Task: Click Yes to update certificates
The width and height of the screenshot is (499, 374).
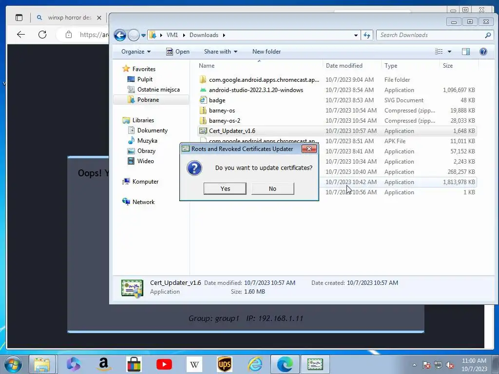Action: [x=225, y=188]
